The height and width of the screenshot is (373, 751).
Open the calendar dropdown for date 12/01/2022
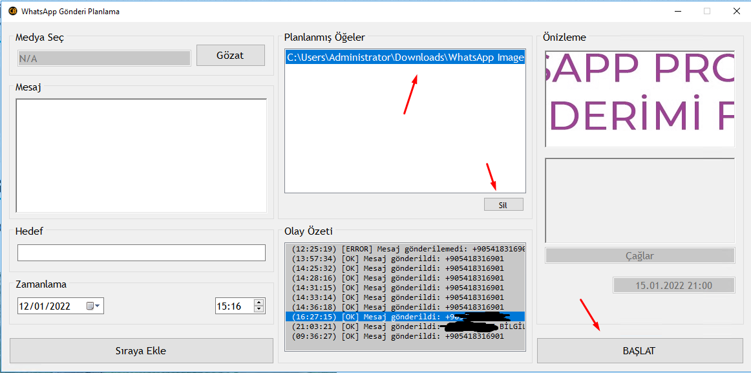click(x=93, y=306)
